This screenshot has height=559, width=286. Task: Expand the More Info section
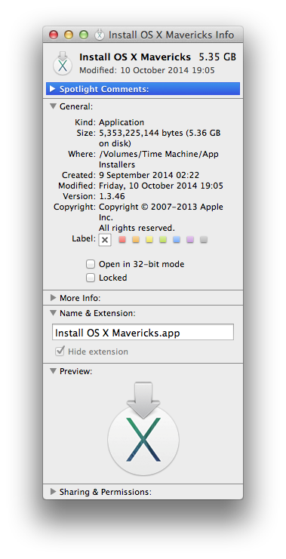point(53,298)
